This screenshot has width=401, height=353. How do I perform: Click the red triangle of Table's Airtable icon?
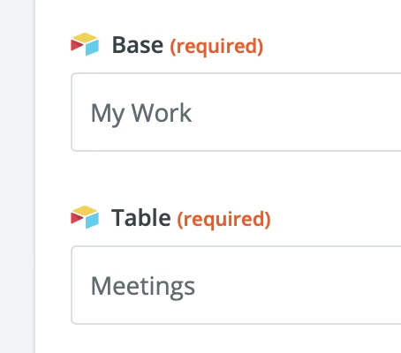[x=77, y=218]
